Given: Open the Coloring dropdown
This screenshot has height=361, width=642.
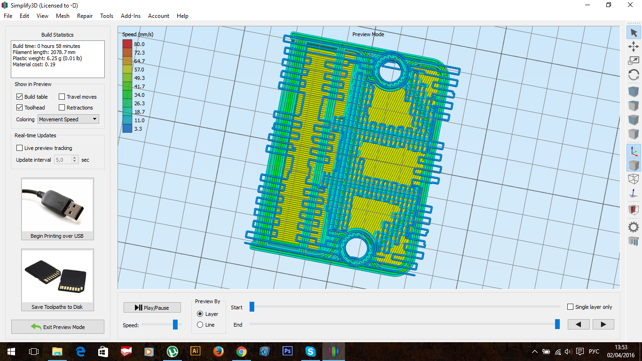Looking at the screenshot, I should tap(68, 119).
